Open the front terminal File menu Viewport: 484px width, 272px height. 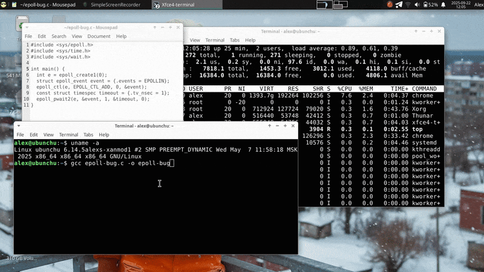click(x=20, y=135)
